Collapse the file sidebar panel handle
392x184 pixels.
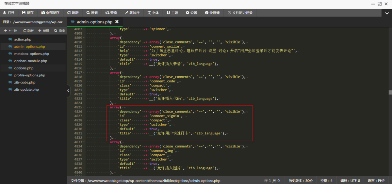pos(68,91)
